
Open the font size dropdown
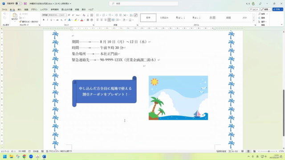click(66, 15)
